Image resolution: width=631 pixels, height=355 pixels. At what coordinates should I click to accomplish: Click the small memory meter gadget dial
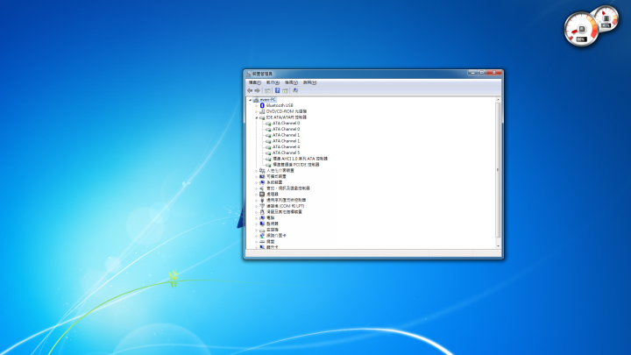[606, 18]
